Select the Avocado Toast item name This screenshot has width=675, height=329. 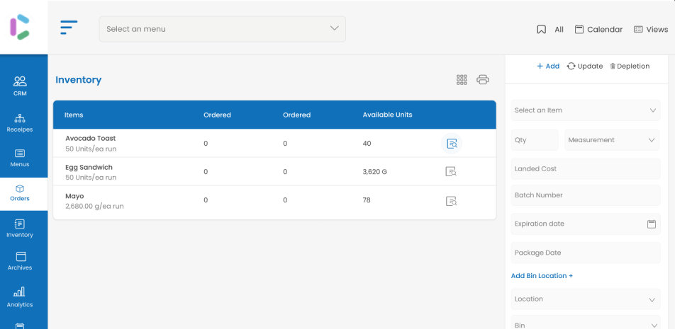tap(91, 138)
